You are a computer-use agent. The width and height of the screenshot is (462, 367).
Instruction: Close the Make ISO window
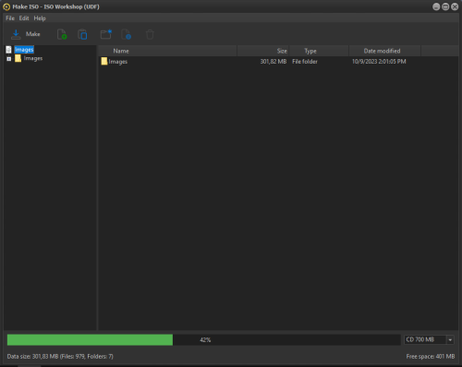[455, 6]
